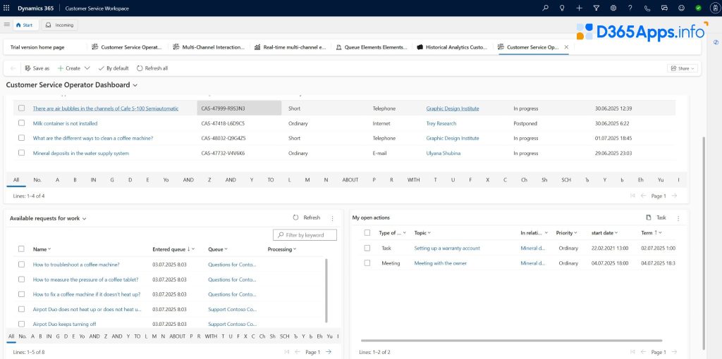The width and height of the screenshot is (722, 359).
Task: Close the Customer Service Op... tab
Action: click(x=566, y=47)
